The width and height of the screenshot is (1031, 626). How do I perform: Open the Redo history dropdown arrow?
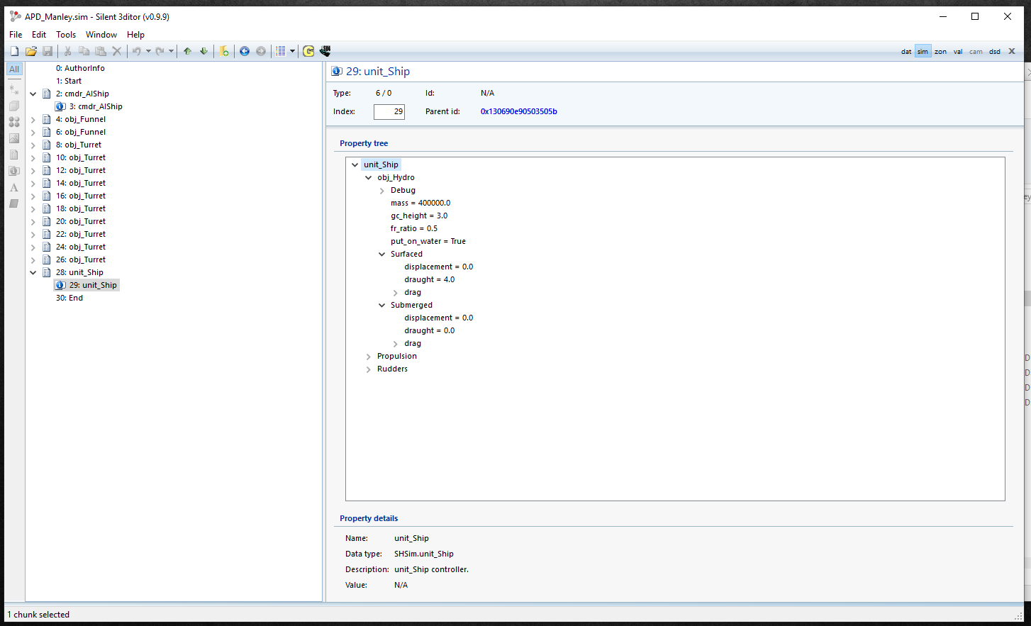coord(171,51)
